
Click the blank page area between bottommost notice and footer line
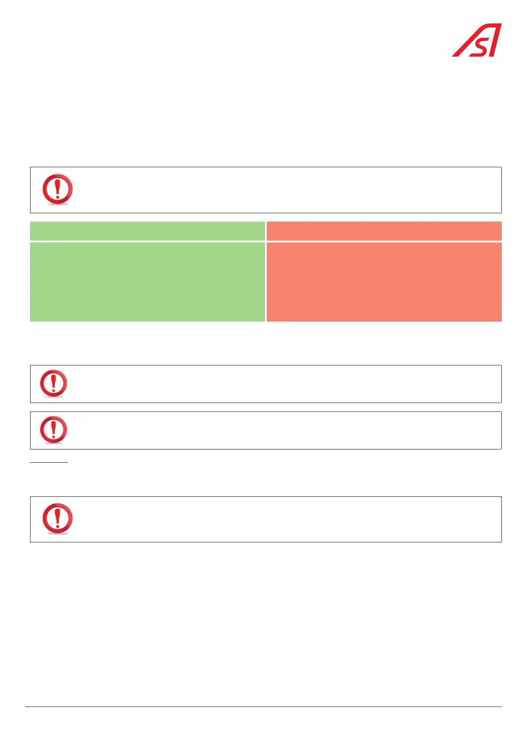tap(263, 624)
